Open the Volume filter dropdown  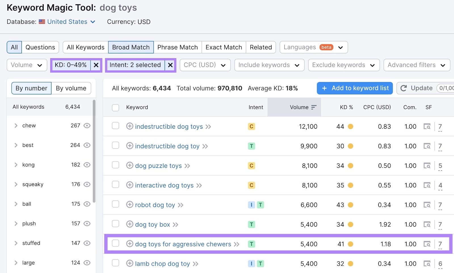tap(27, 65)
